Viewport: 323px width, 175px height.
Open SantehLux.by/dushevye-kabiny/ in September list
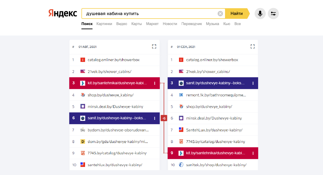point(214,130)
